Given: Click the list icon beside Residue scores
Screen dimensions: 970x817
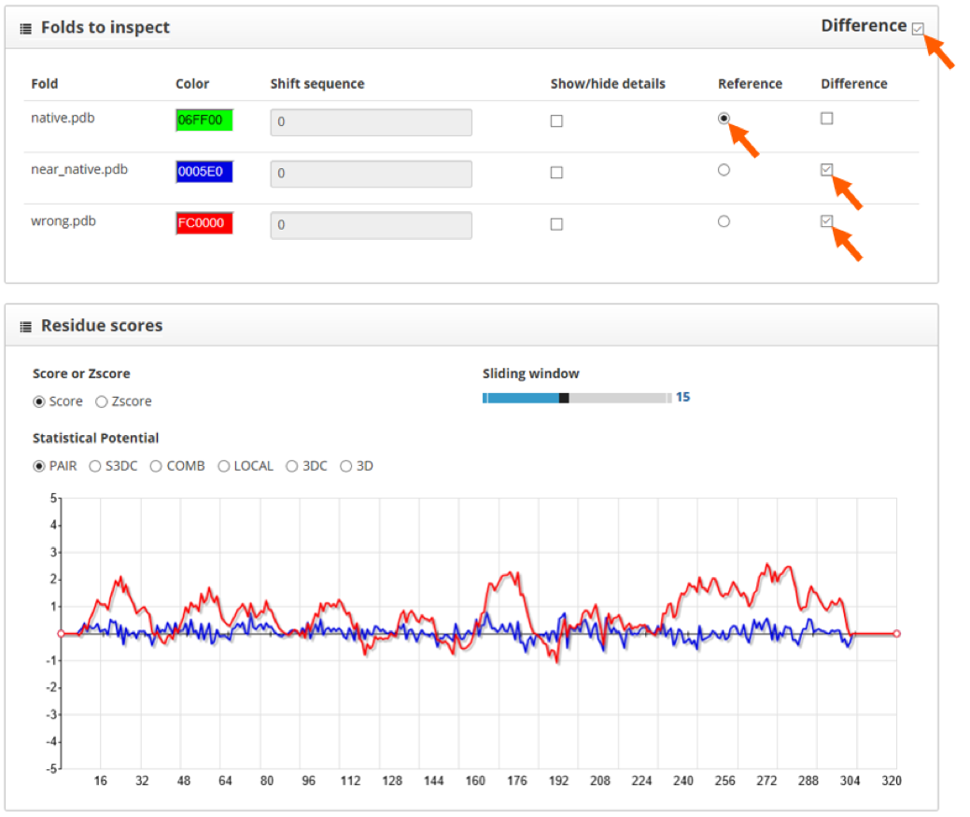Looking at the screenshot, I should [x=25, y=327].
